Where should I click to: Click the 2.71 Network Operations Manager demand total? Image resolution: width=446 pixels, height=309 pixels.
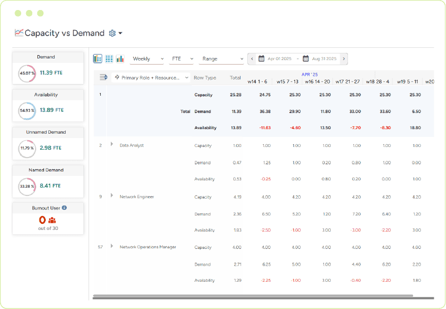pos(238,264)
